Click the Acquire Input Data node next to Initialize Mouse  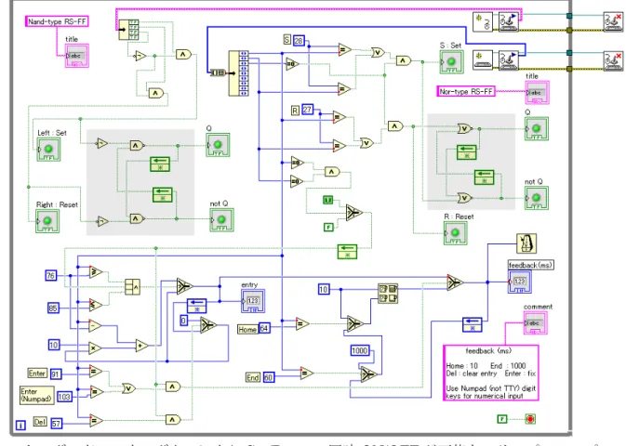(x=508, y=22)
